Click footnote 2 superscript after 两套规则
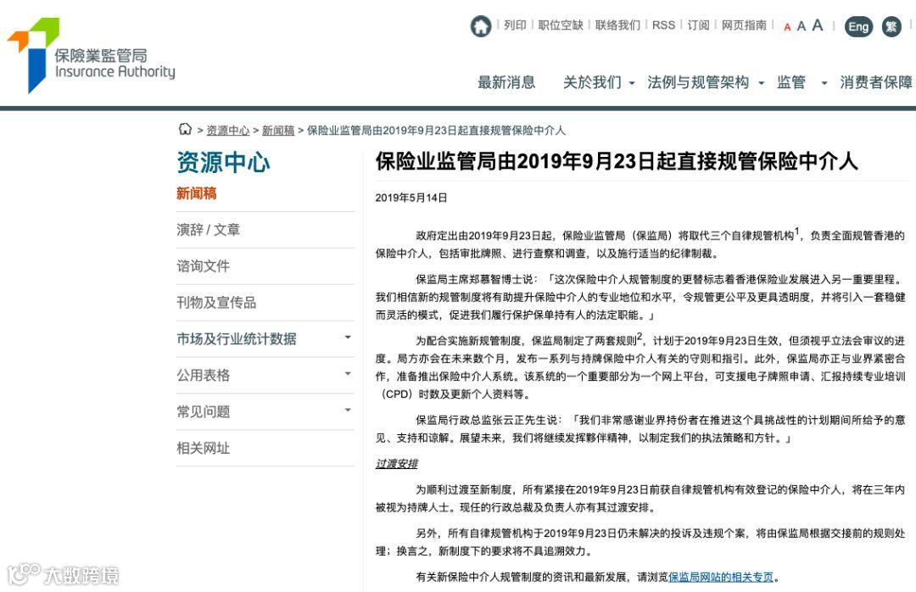916x592 pixels. click(x=640, y=337)
